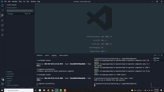
Task: Expand the Search & Compare section
Action: (x=20, y=85)
